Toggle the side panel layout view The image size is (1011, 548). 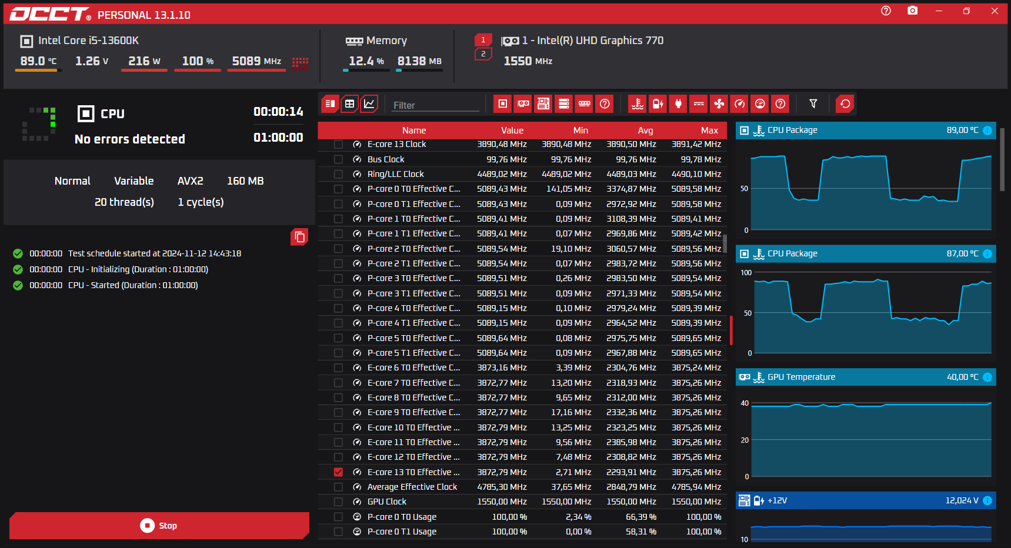330,104
